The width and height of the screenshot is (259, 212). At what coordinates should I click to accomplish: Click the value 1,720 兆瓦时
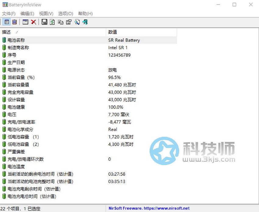coord(121,137)
